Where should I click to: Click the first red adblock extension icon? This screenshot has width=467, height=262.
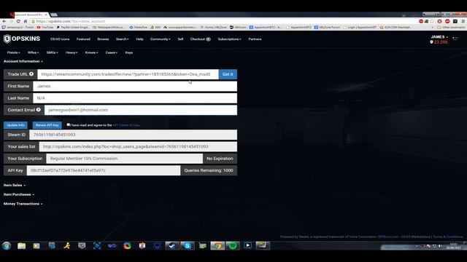[421, 21]
